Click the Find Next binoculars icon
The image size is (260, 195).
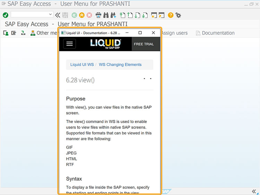(113, 15)
